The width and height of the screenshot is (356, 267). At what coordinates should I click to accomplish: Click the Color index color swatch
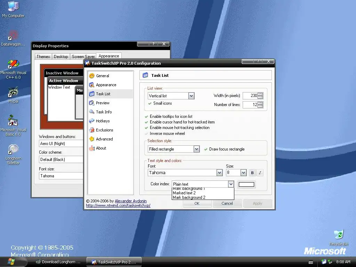pos(246,184)
